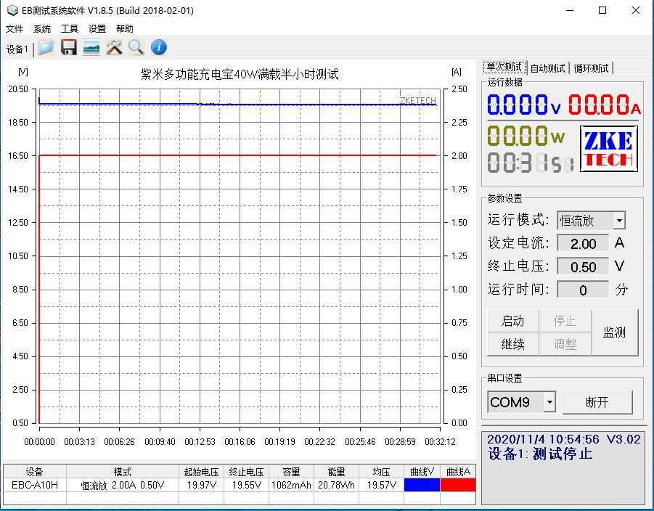654x511 pixels.
Task: Click the 起始电压 column header
Action: [202, 471]
